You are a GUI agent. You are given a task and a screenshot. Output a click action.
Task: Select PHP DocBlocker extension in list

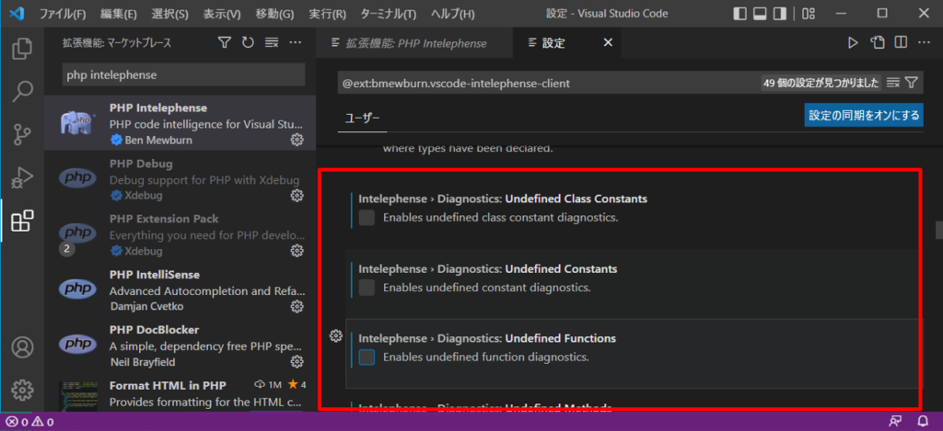[180, 346]
